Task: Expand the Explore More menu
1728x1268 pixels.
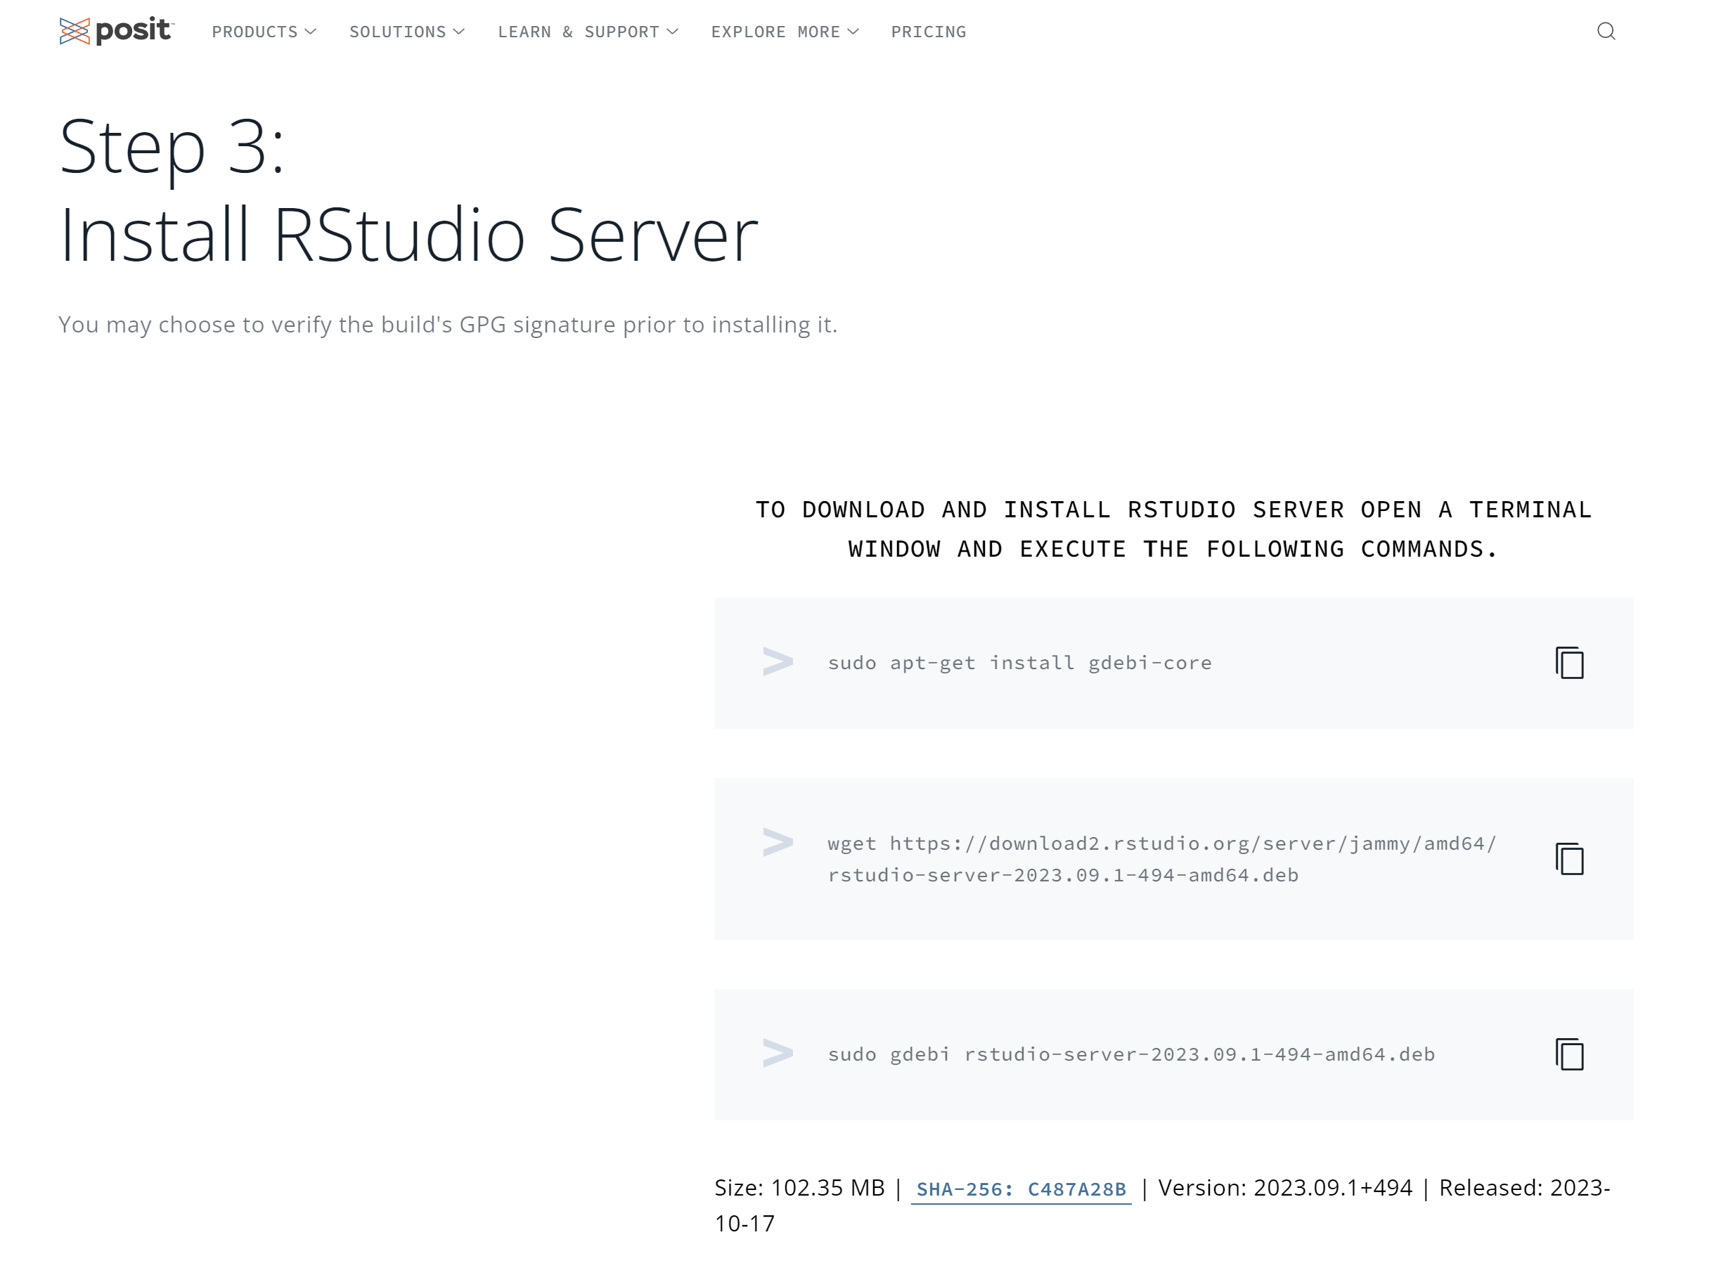Action: (x=785, y=32)
